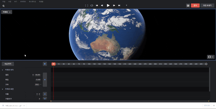Toggle fullscreen preview brackets icon
This screenshot has height=109, width=216.
click(87, 5)
